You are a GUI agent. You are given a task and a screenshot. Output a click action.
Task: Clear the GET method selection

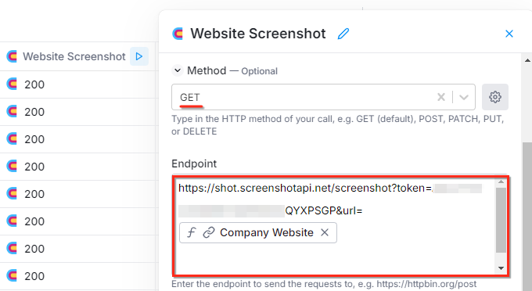pos(441,97)
